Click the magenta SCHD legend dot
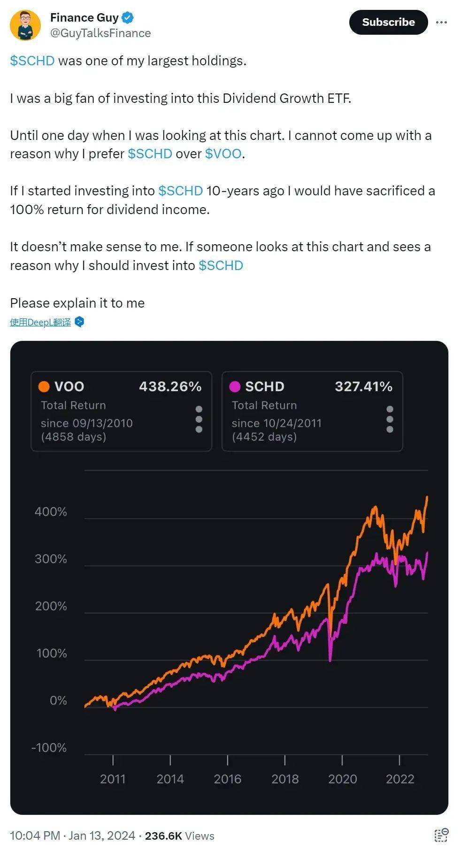461x850 pixels. tap(235, 386)
